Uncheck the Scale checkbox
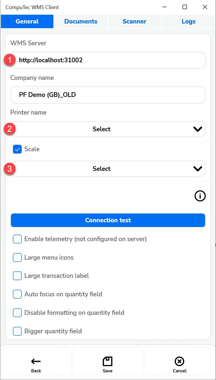The height and width of the screenshot is (380, 216). point(17,149)
